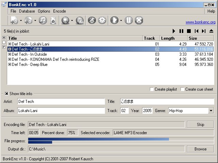This screenshot has width=218, height=163.
Task: Sort joblist by Size column header
Action: tap(201, 38)
